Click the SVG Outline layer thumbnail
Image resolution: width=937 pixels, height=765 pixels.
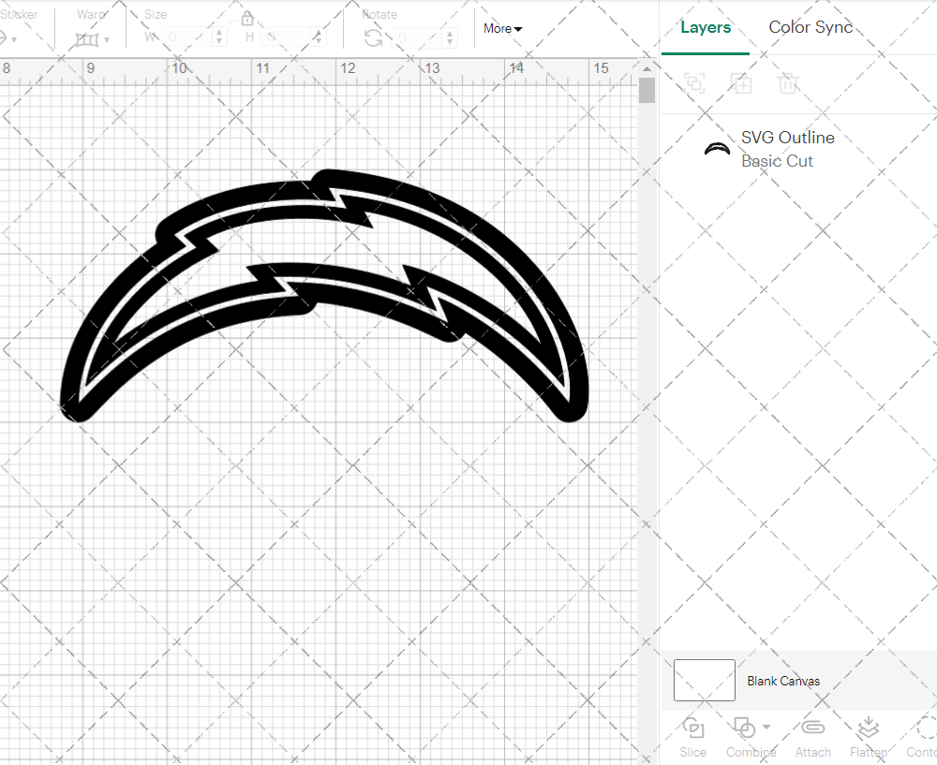coord(717,149)
